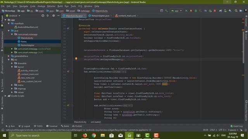The width and height of the screenshot is (248, 139).
Task: Stop the running app with red square
Action: click(215, 11)
